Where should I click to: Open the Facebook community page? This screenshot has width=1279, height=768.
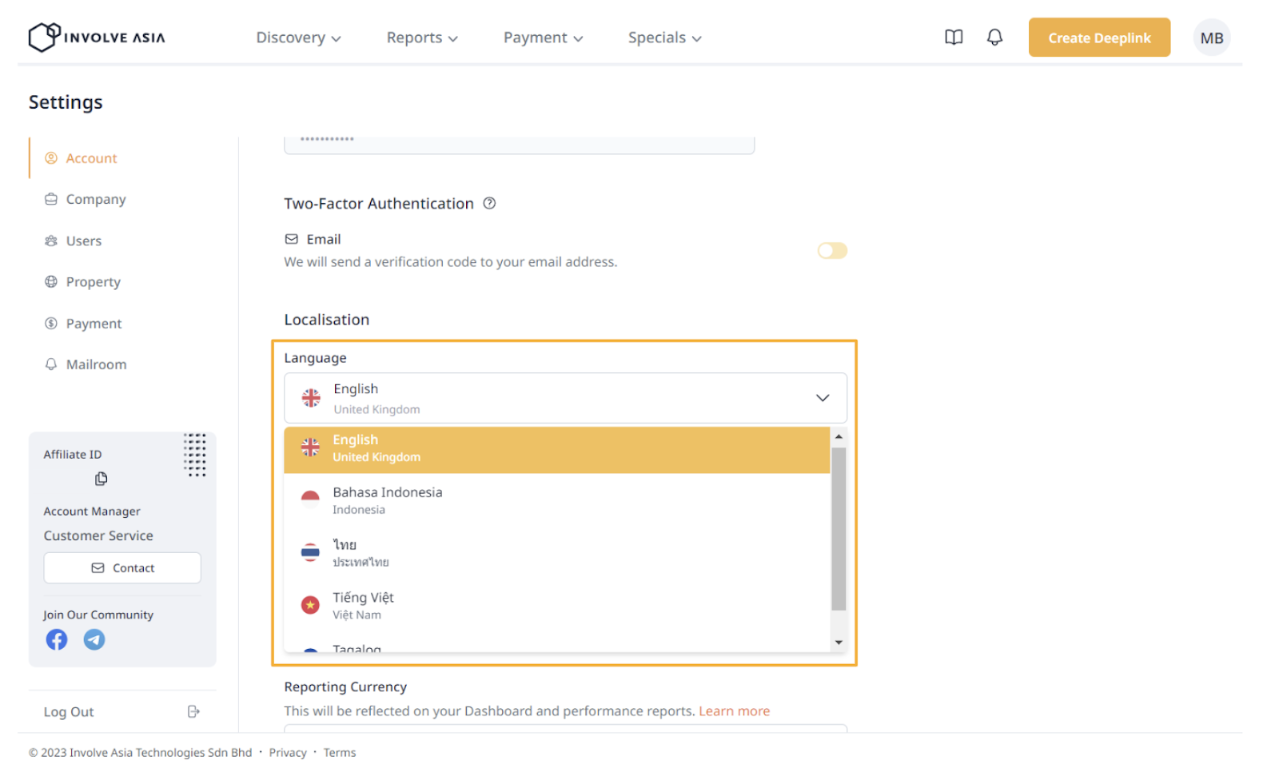(x=57, y=639)
